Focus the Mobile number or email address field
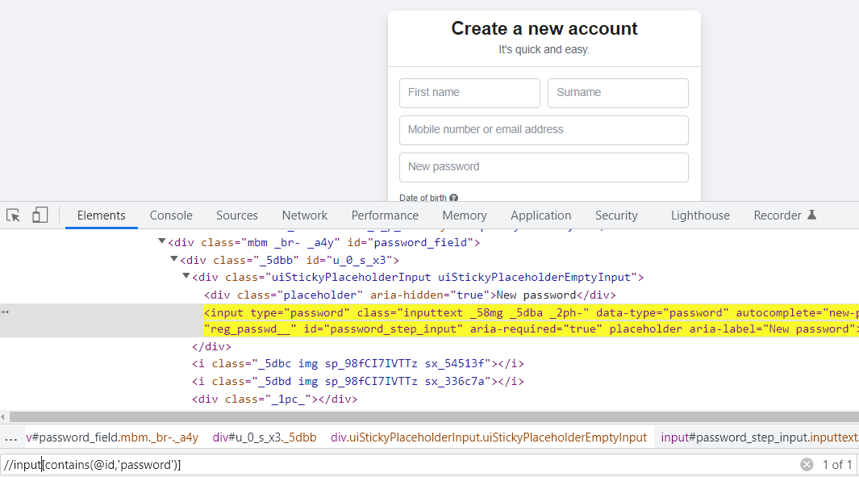 [x=544, y=130]
